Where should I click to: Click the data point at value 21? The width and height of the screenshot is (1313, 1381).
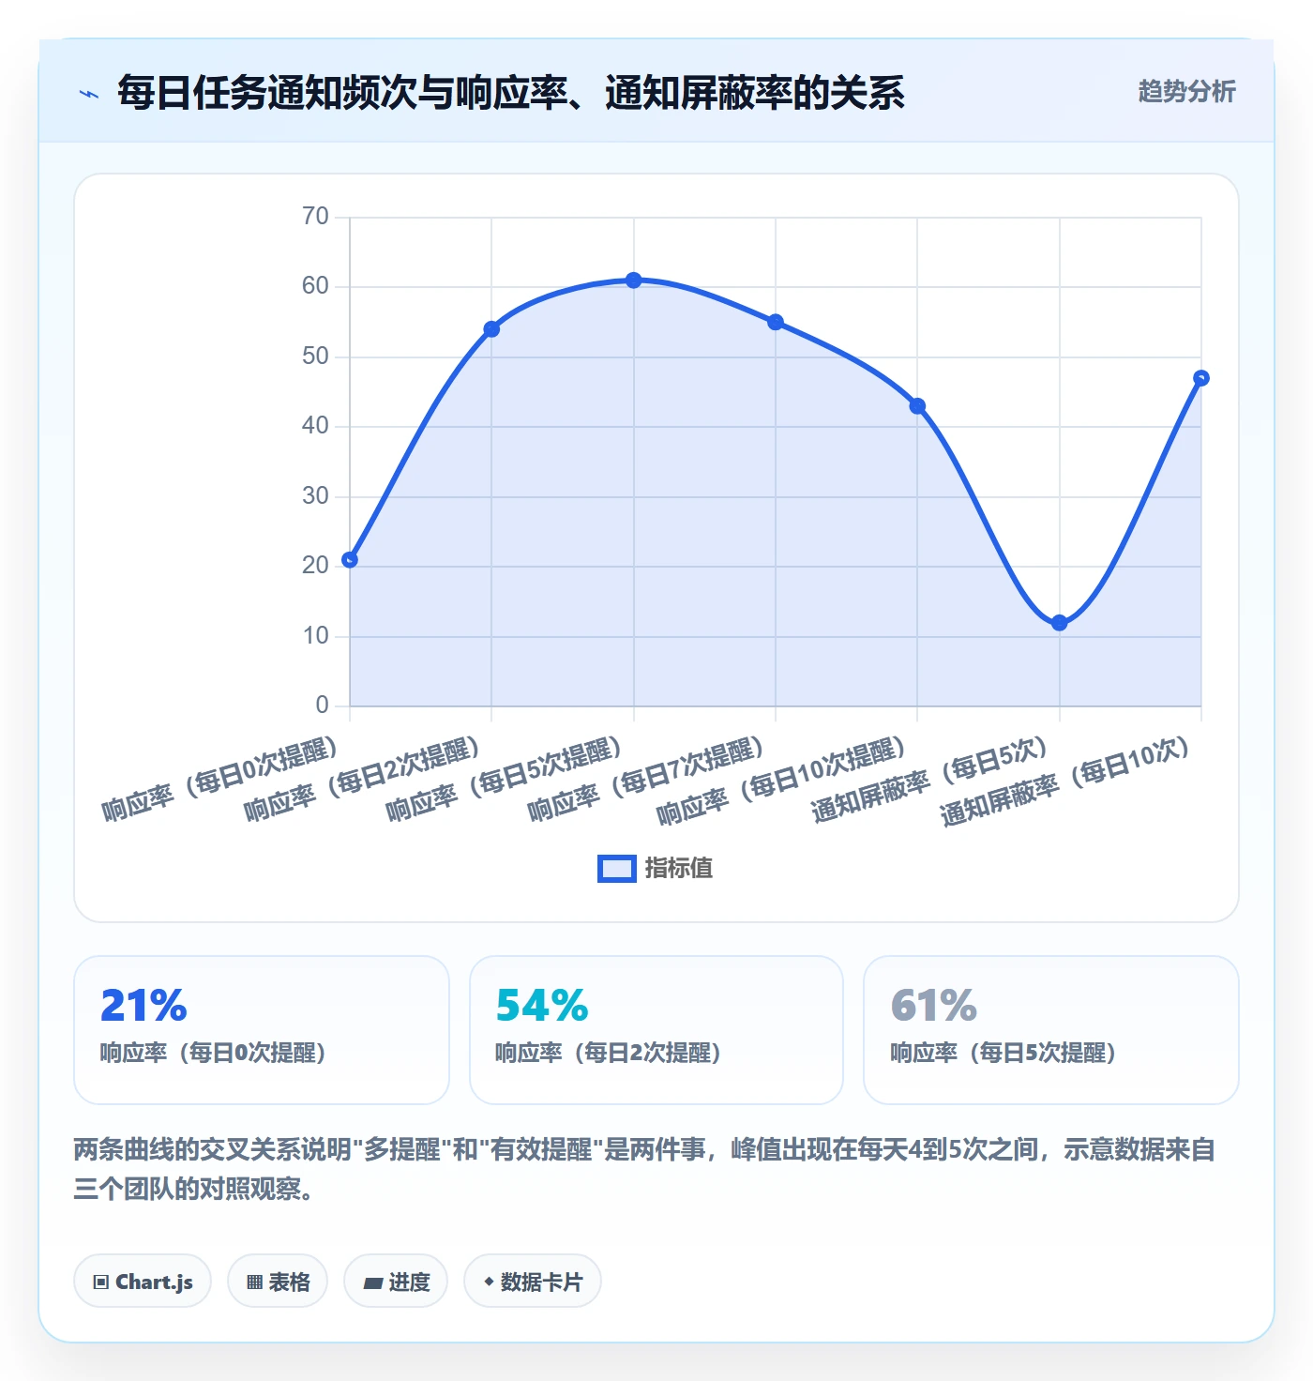tap(350, 560)
